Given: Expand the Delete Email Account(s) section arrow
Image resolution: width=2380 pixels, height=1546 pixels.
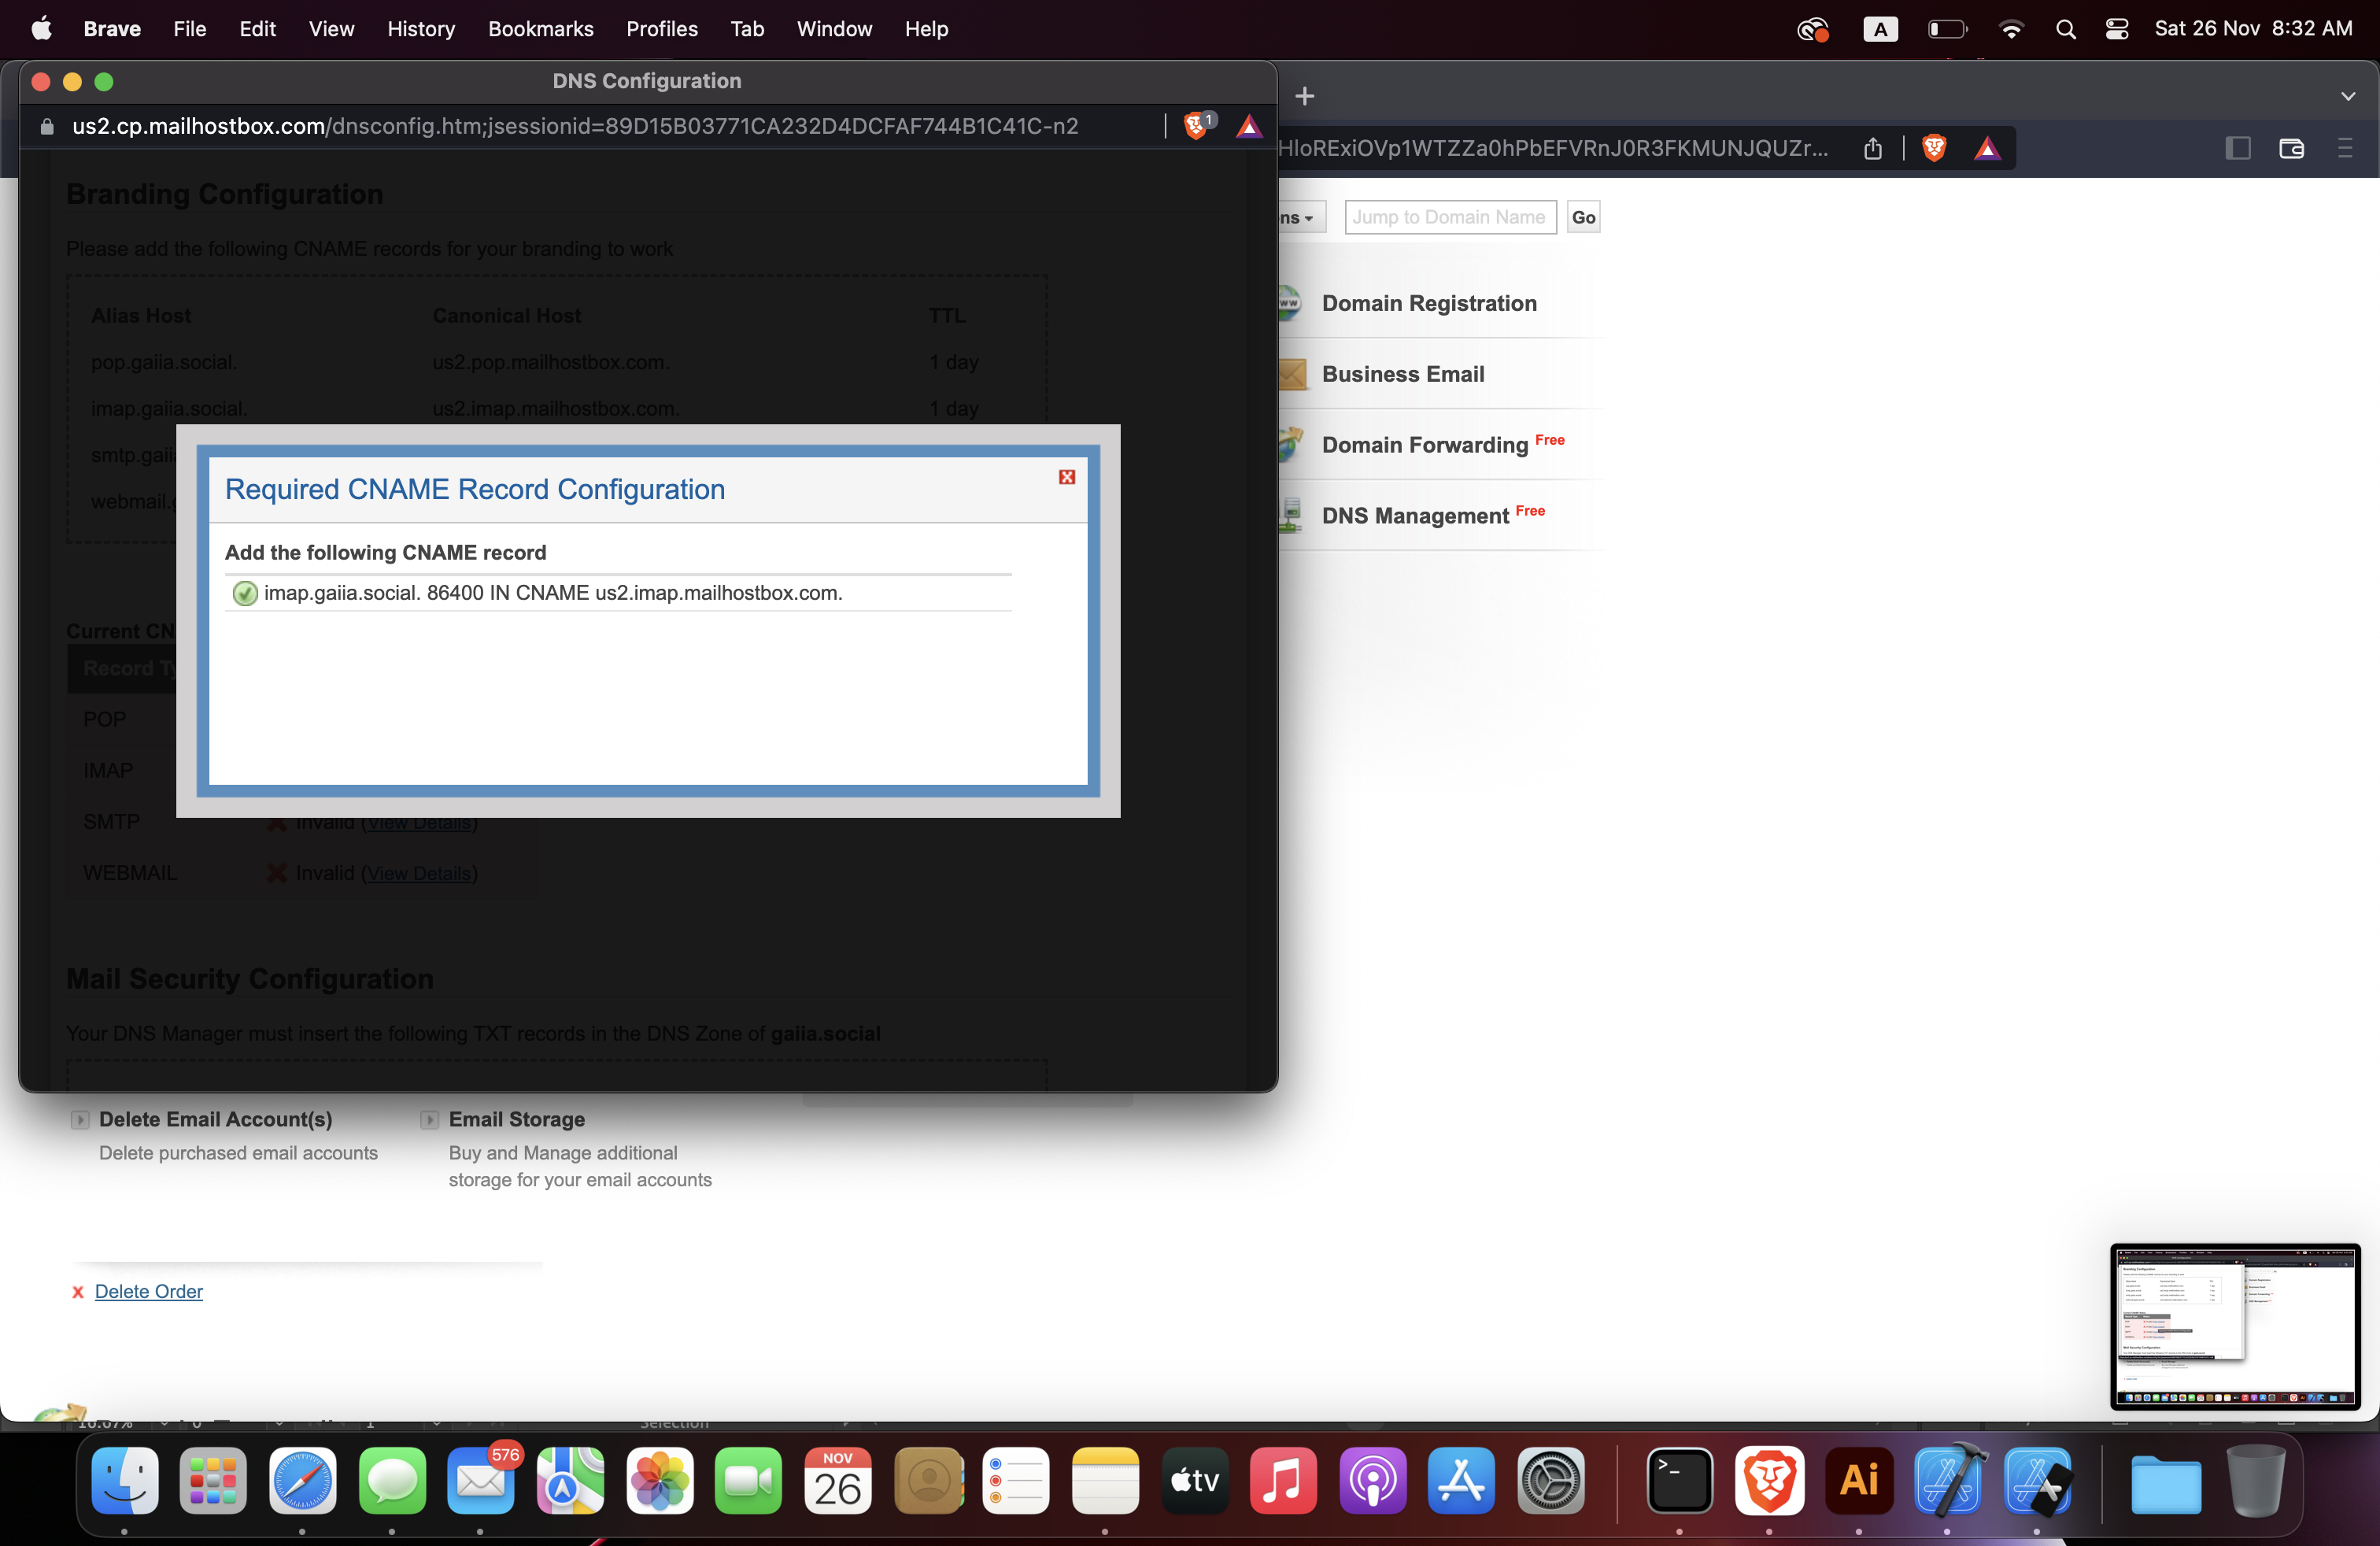Looking at the screenshot, I should pyautogui.click(x=80, y=1120).
